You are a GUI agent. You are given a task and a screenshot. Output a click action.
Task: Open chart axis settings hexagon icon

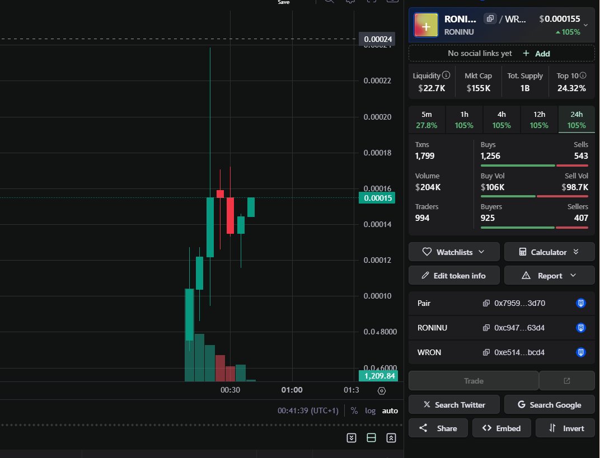pos(382,391)
